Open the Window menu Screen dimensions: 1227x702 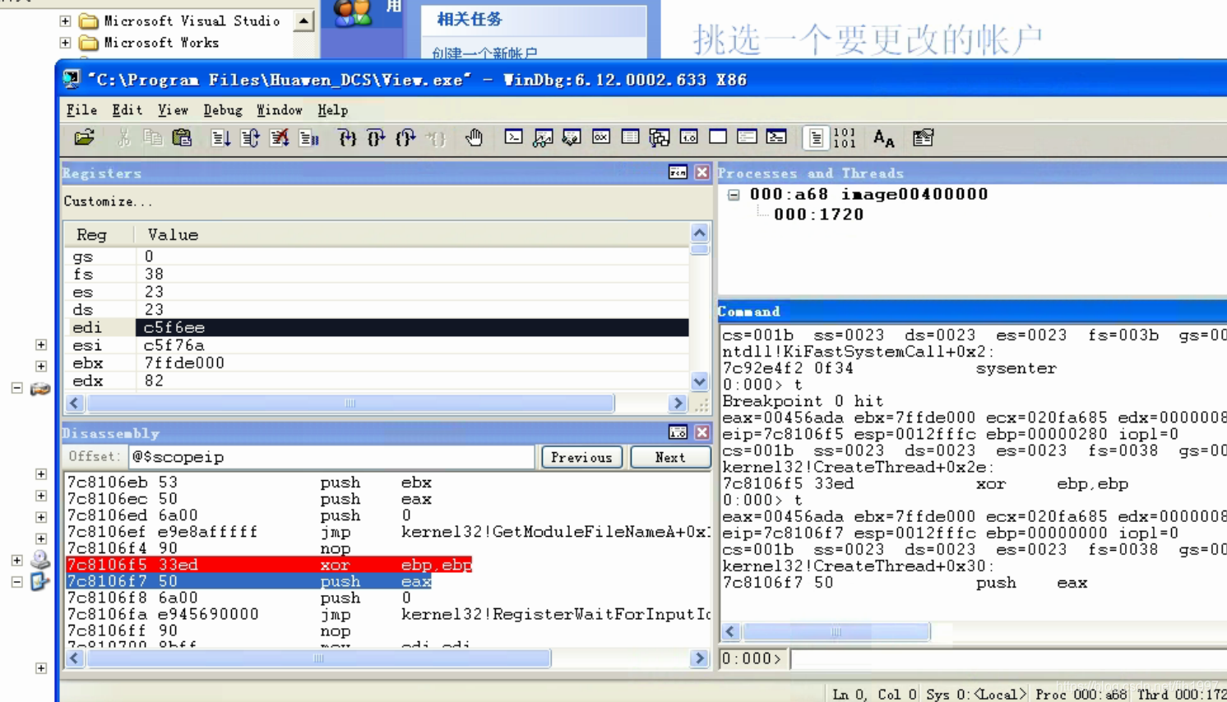pyautogui.click(x=280, y=110)
